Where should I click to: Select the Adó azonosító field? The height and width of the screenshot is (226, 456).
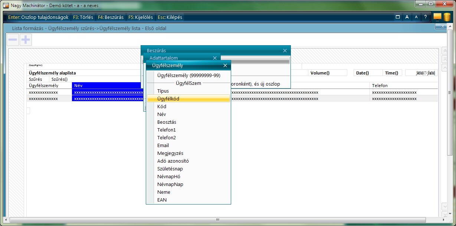tap(173, 161)
